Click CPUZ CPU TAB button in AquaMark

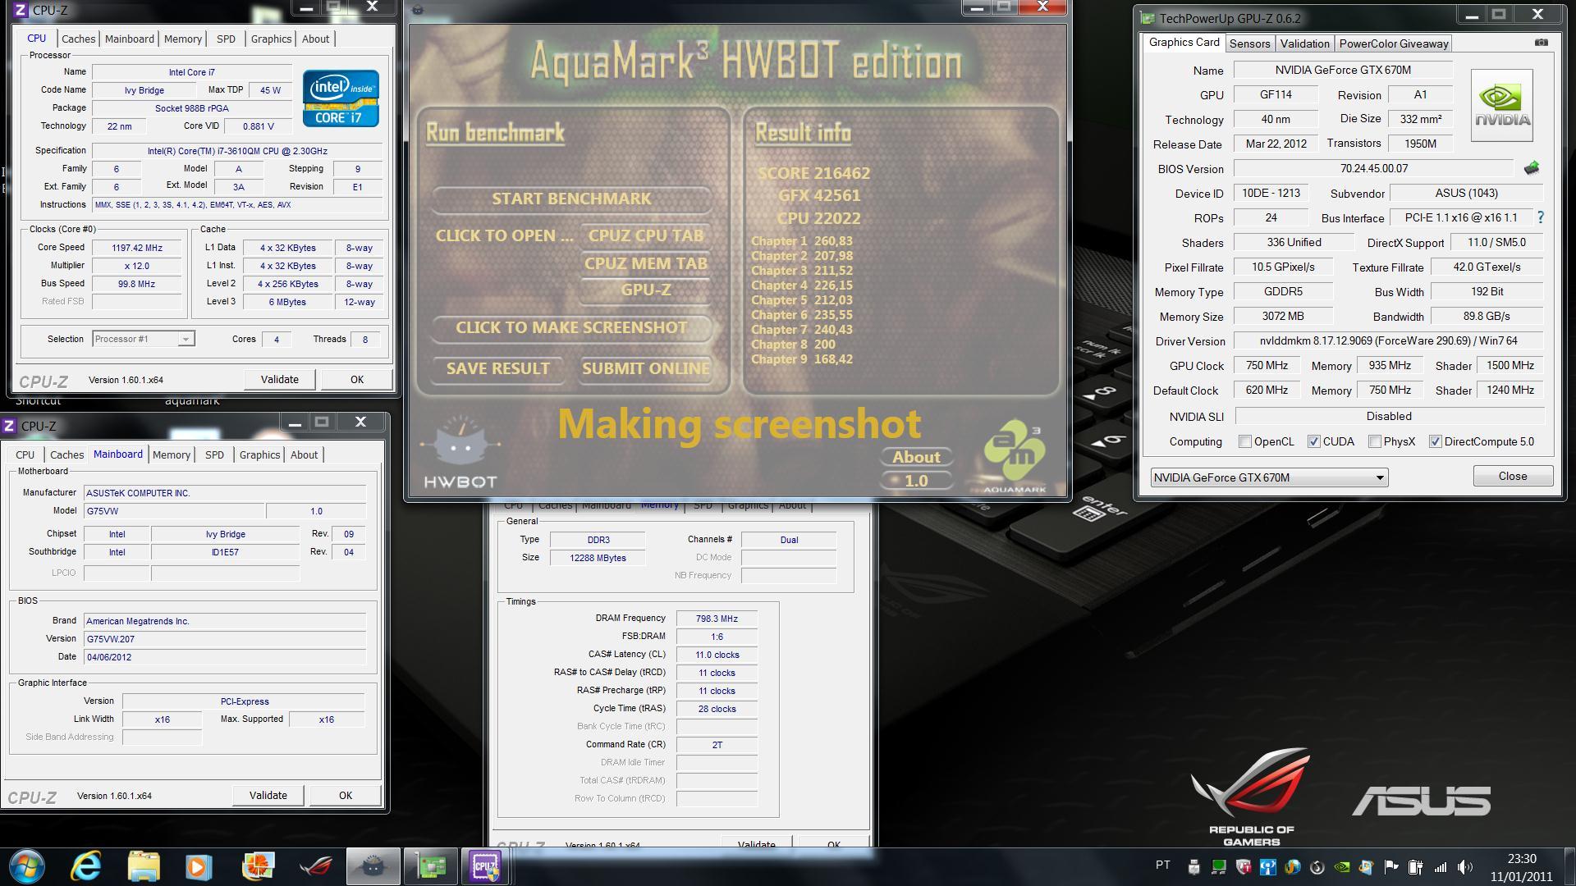pos(646,235)
